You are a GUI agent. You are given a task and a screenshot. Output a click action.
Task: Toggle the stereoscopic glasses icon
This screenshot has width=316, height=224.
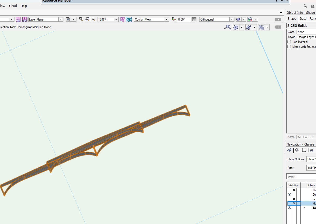(x=250, y=19)
